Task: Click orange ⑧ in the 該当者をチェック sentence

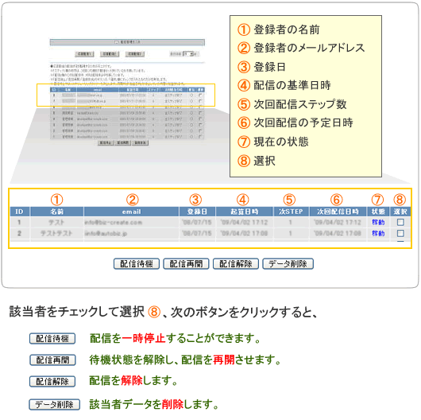Action: tap(154, 312)
